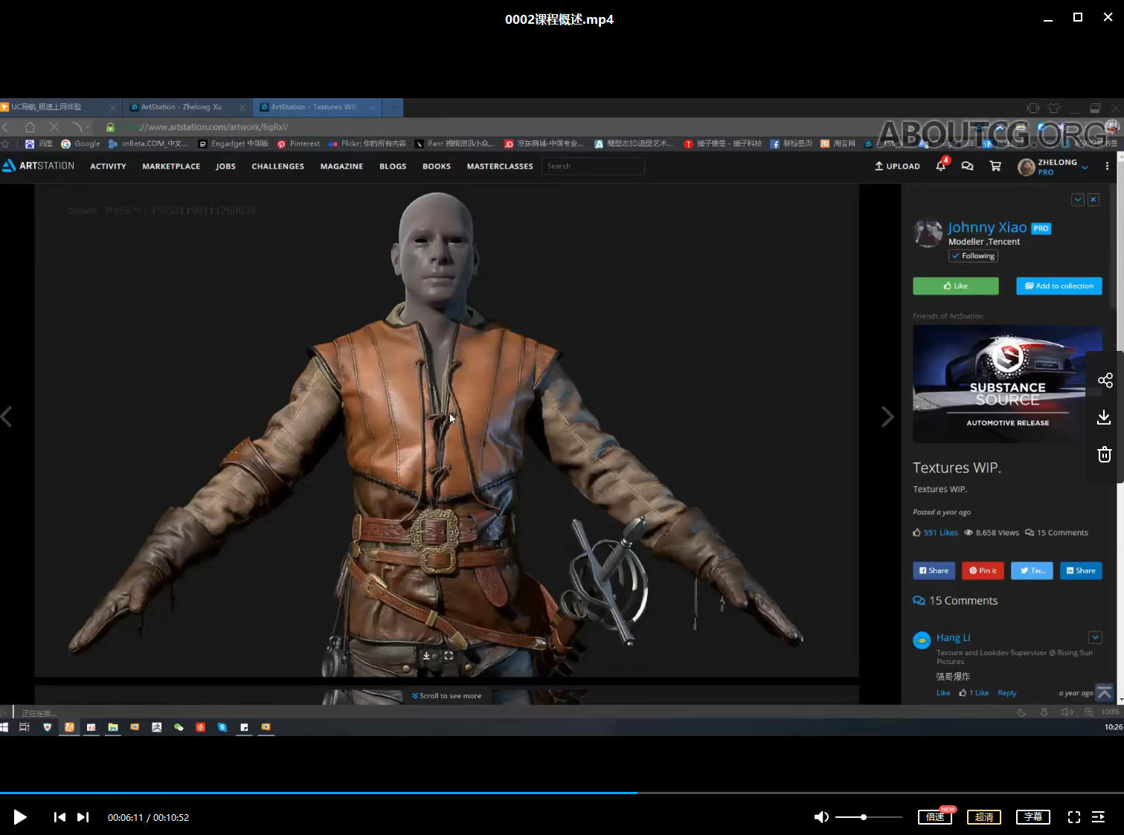Click the Add to collection button
The height and width of the screenshot is (835, 1124).
[x=1059, y=286]
